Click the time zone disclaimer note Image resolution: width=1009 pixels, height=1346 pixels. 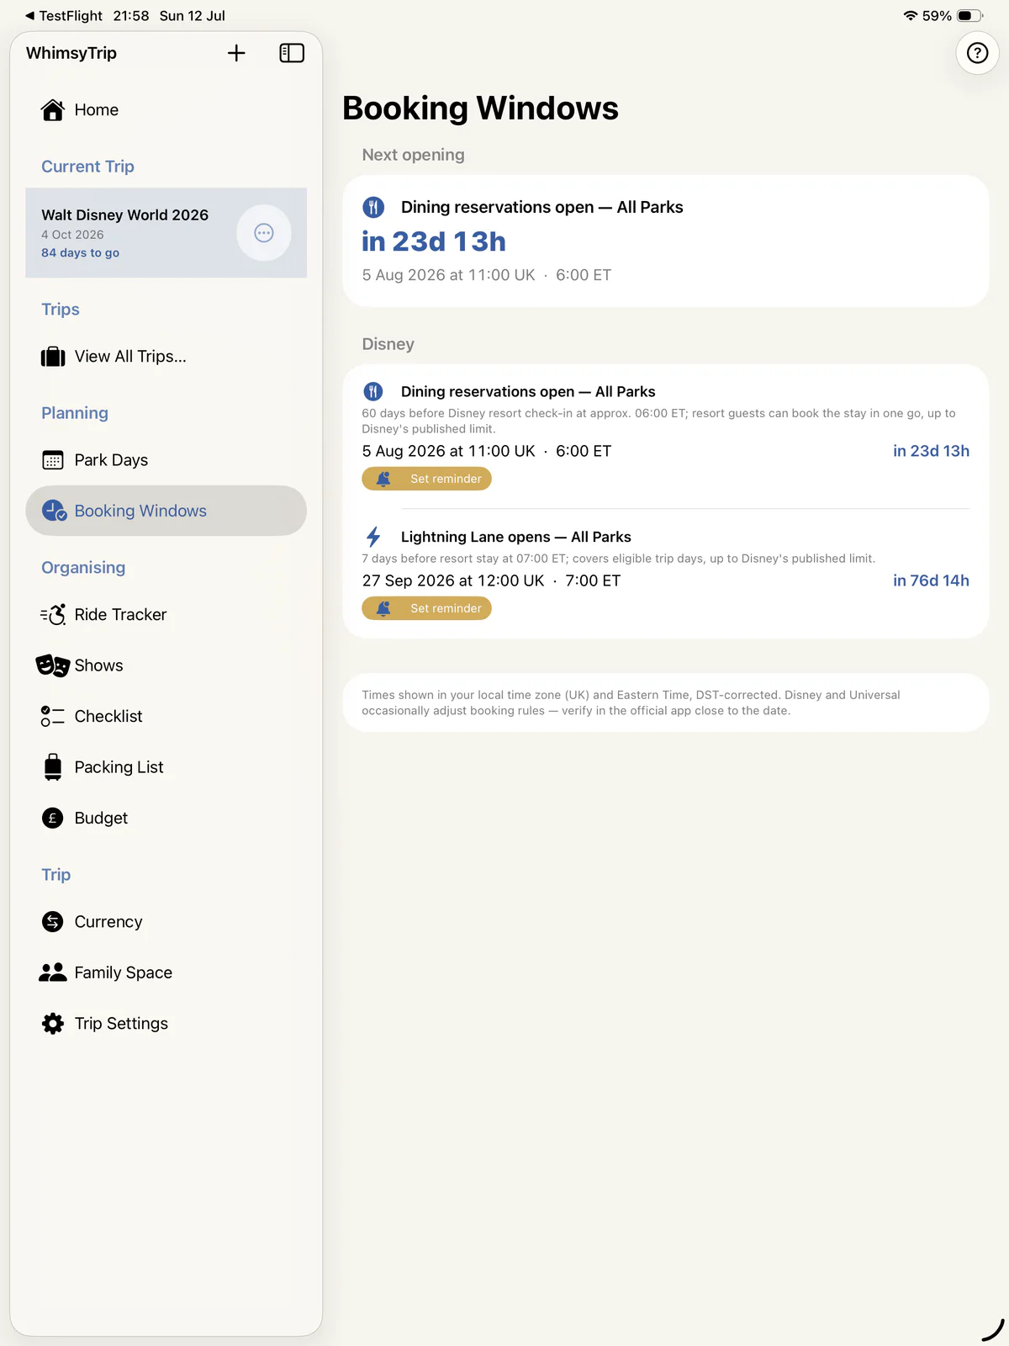pos(666,702)
